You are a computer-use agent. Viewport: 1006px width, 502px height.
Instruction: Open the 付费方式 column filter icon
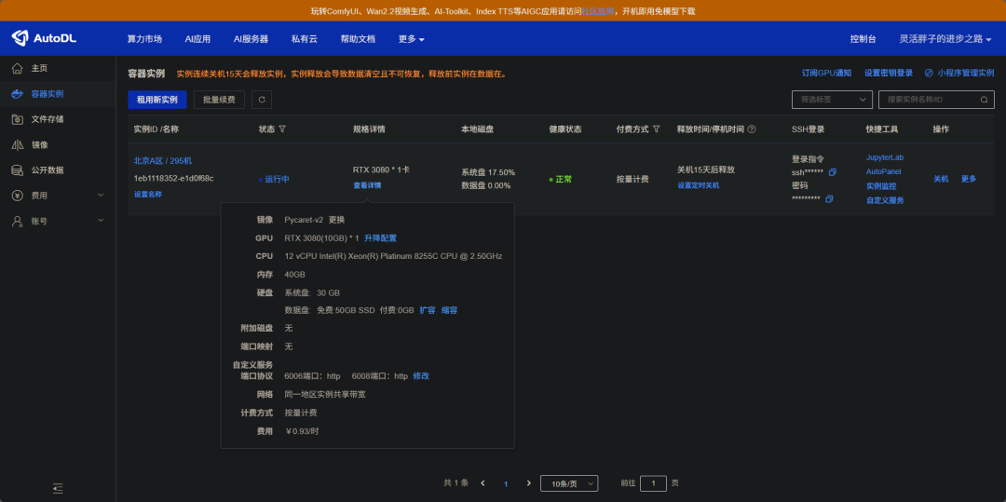(x=657, y=129)
